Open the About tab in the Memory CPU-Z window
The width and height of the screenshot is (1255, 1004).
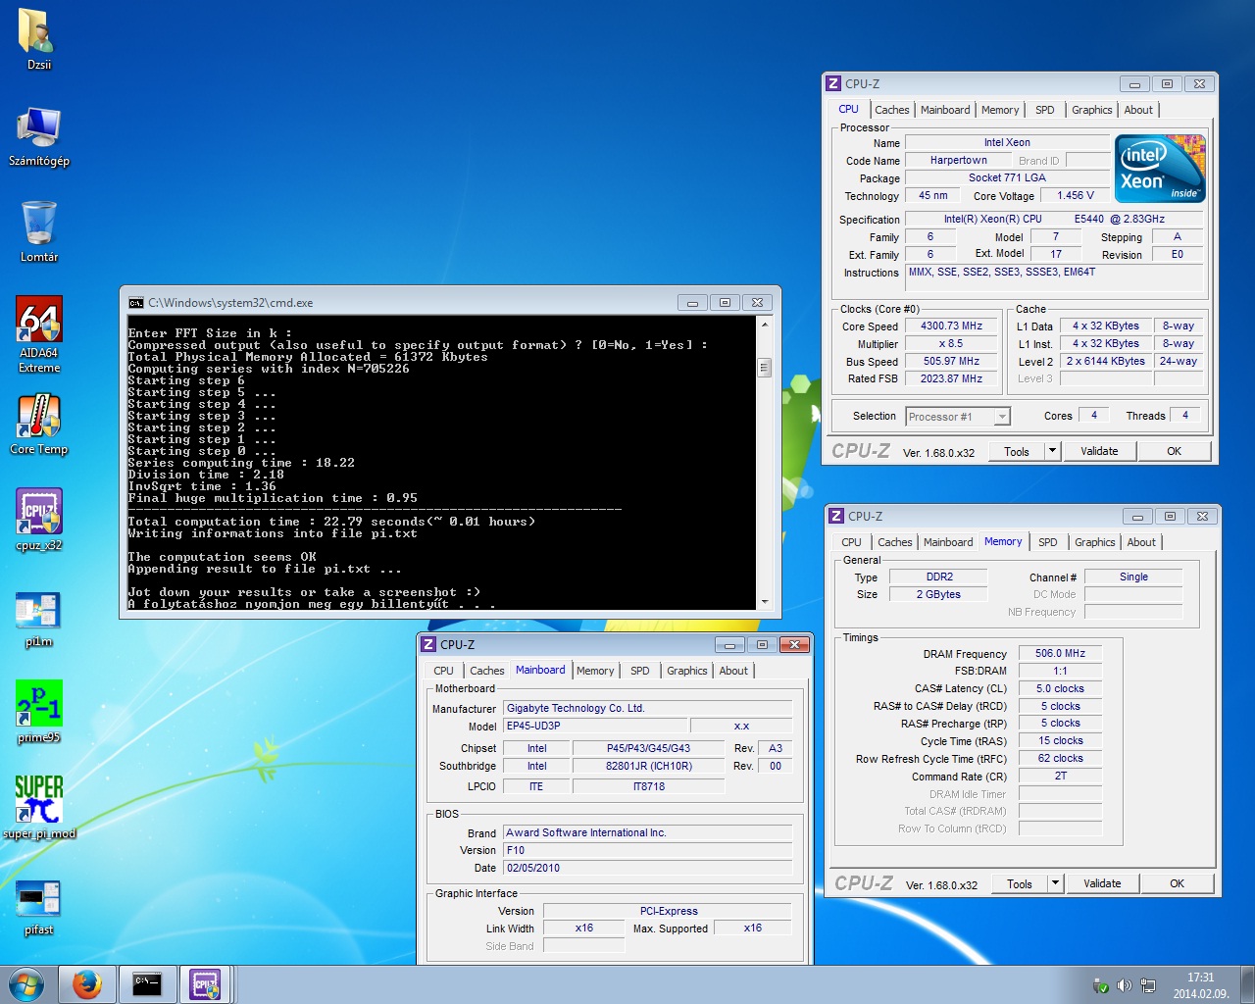click(1141, 542)
